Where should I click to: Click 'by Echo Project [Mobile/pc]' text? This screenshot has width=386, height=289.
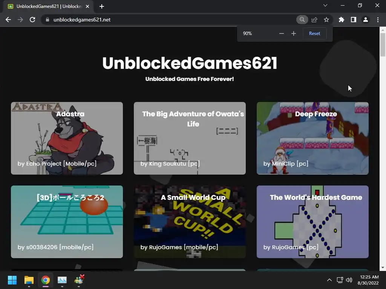click(x=57, y=164)
